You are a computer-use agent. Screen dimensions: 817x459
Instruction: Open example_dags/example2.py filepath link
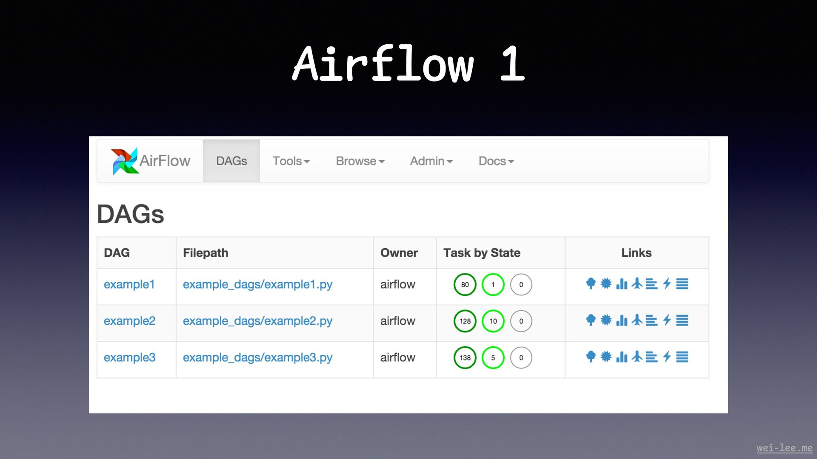coord(257,321)
